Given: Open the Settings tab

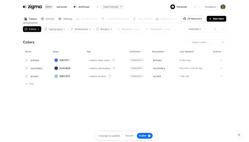Looking at the screenshot, I should (65, 19).
